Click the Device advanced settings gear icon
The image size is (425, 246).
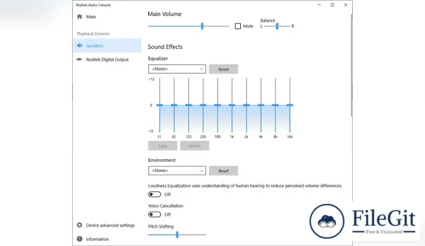[79, 225]
